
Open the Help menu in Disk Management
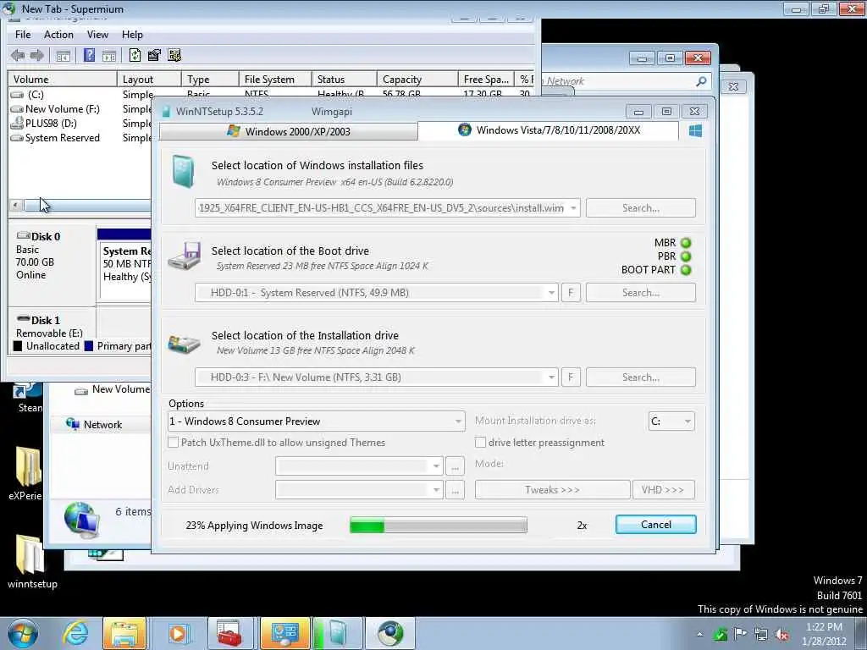pos(132,34)
